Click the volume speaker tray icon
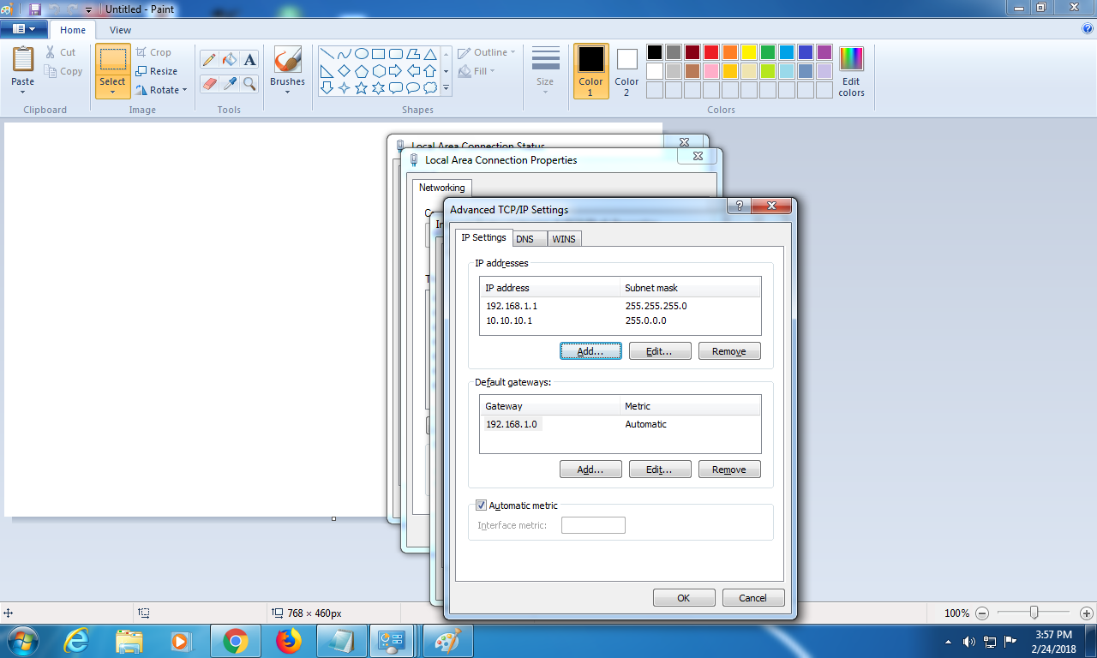This screenshot has width=1097, height=658. (969, 641)
